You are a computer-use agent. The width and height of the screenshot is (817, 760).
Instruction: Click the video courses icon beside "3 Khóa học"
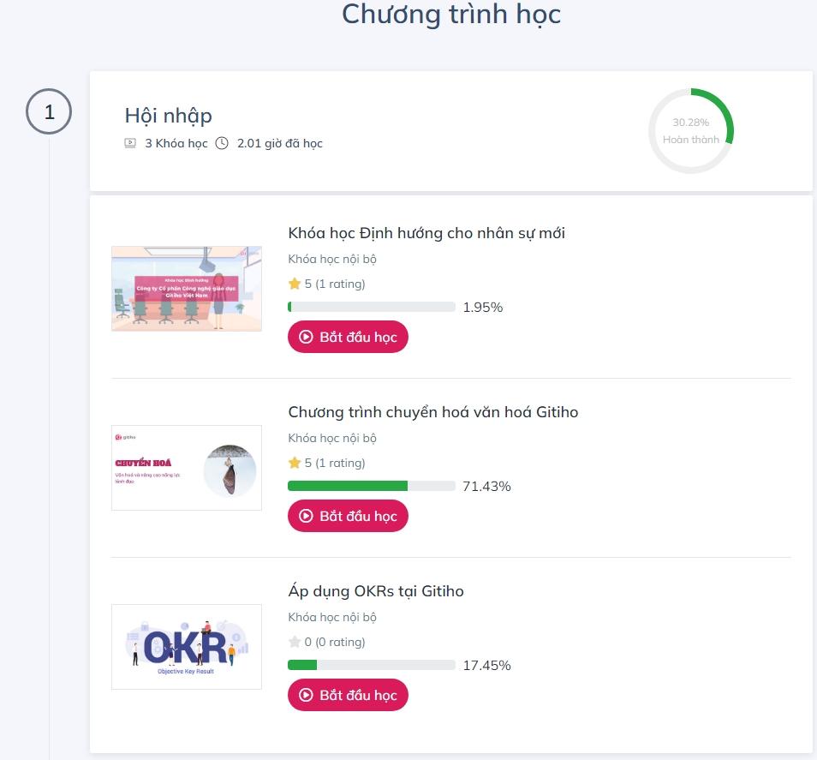[x=129, y=142]
